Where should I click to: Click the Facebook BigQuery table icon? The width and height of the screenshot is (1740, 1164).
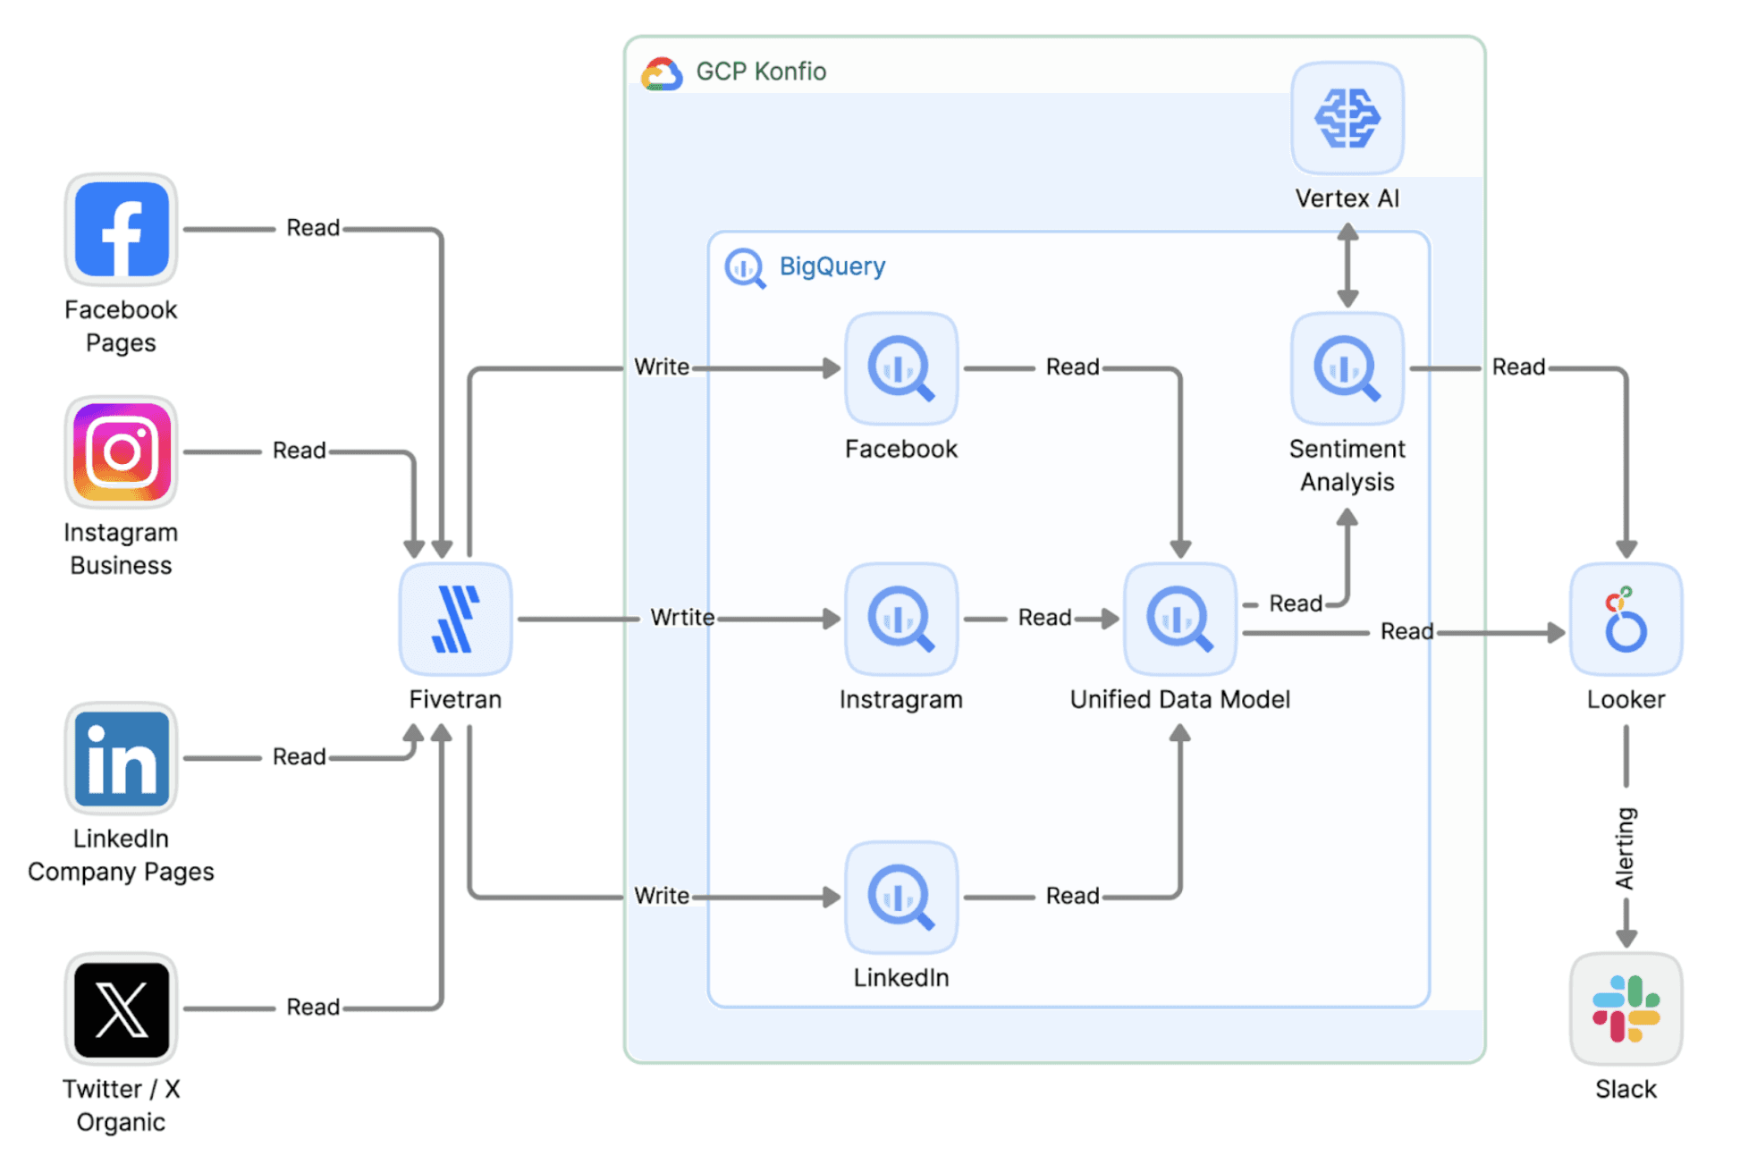(900, 368)
